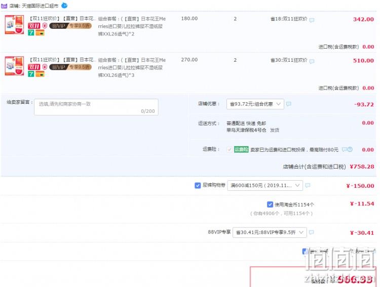The image size is (380, 287).
Task: Click the 菜鸟天津保税4号仓 warehouse text
Action: click(x=246, y=130)
